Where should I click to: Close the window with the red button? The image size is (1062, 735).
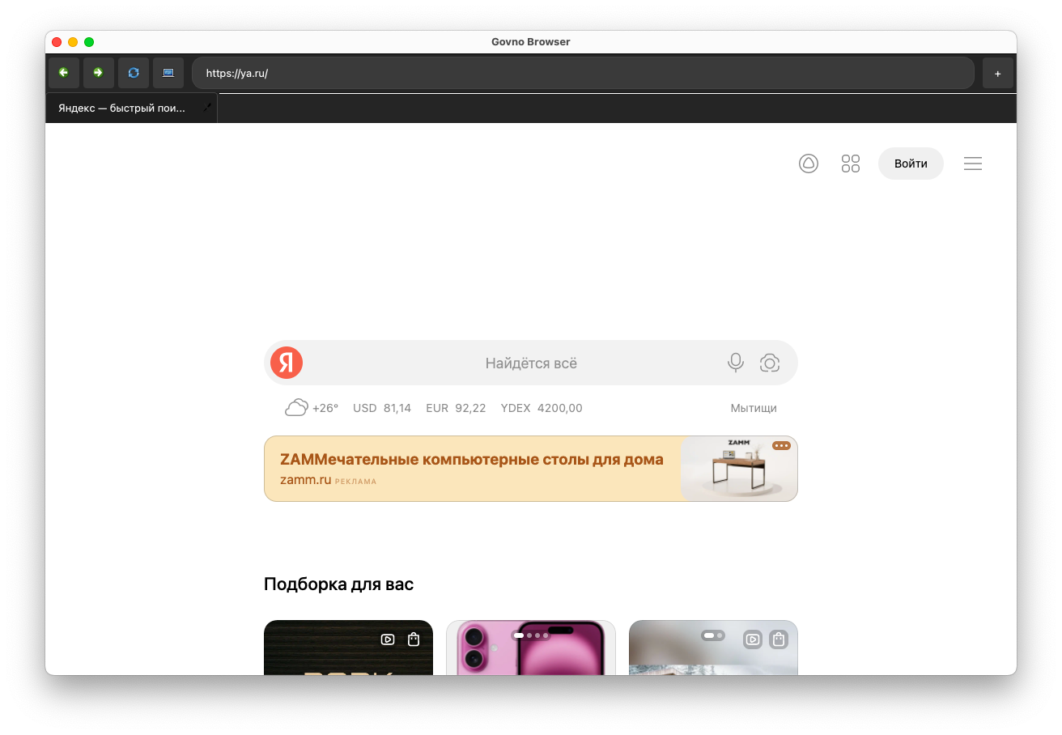[57, 42]
